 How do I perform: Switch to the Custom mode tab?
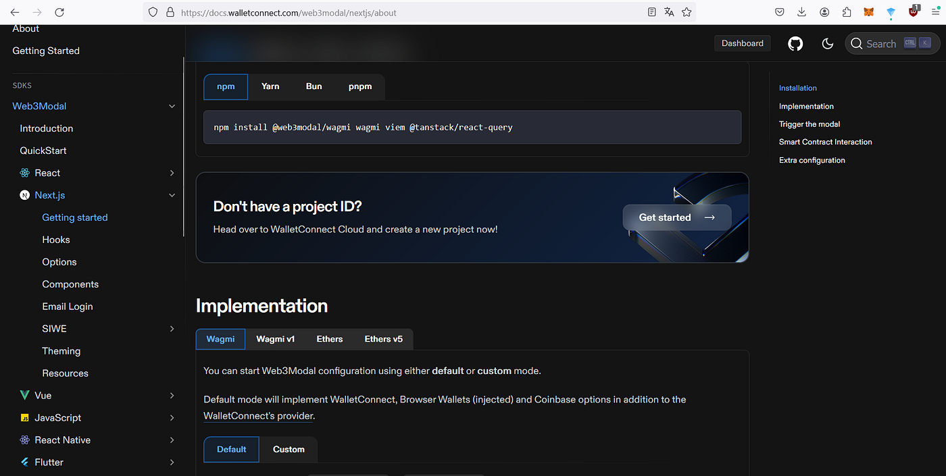click(289, 449)
